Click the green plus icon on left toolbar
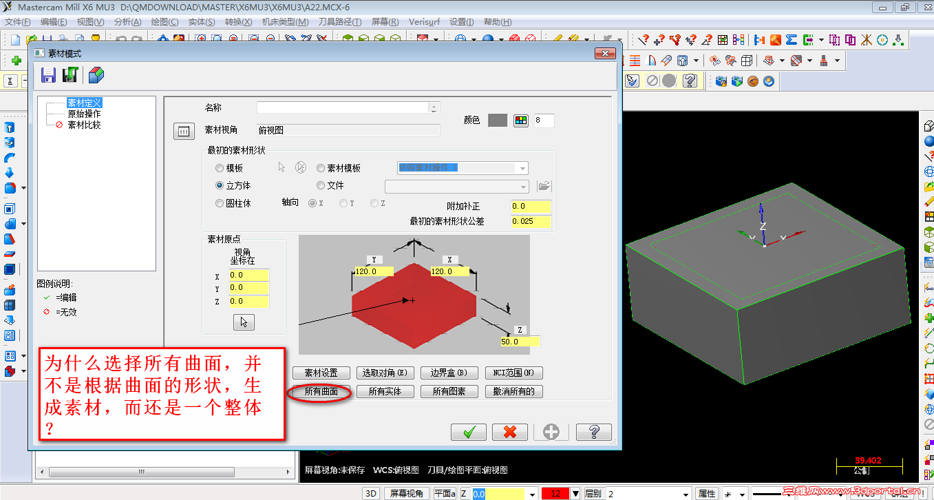The height and width of the screenshot is (500, 934). click(x=17, y=61)
